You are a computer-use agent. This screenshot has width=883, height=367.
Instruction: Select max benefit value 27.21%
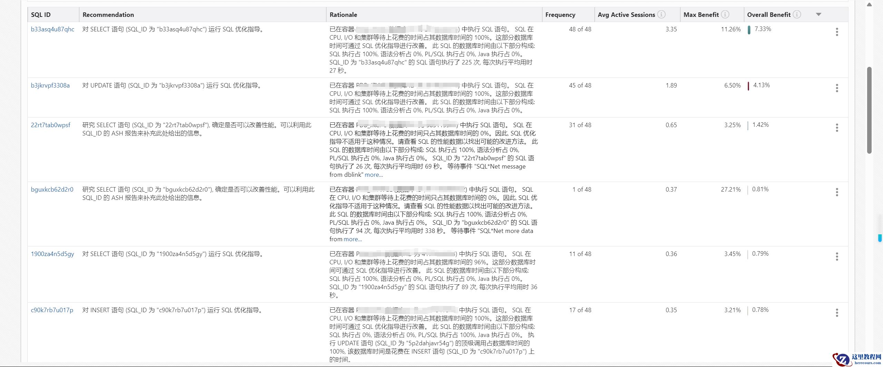pos(731,190)
